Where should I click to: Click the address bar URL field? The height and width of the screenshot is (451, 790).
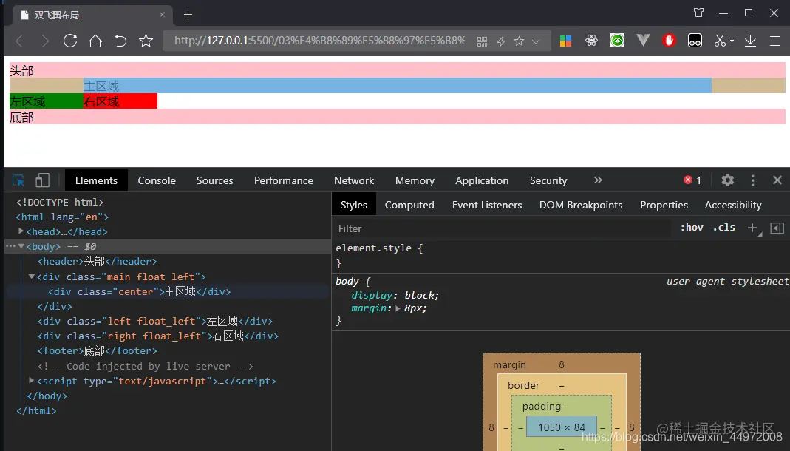pos(319,41)
